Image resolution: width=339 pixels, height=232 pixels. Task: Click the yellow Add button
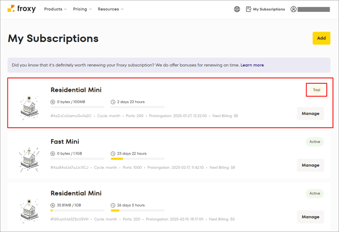(x=321, y=38)
